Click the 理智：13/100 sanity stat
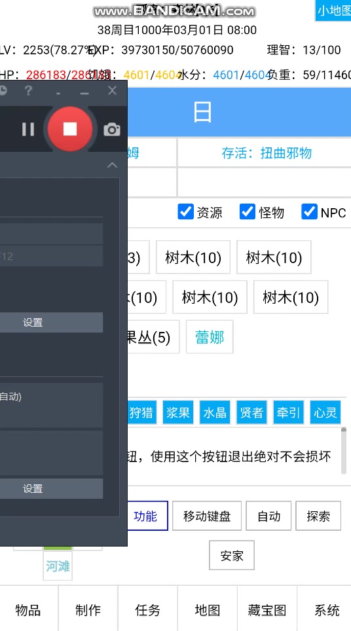The image size is (351, 631). coord(304,50)
